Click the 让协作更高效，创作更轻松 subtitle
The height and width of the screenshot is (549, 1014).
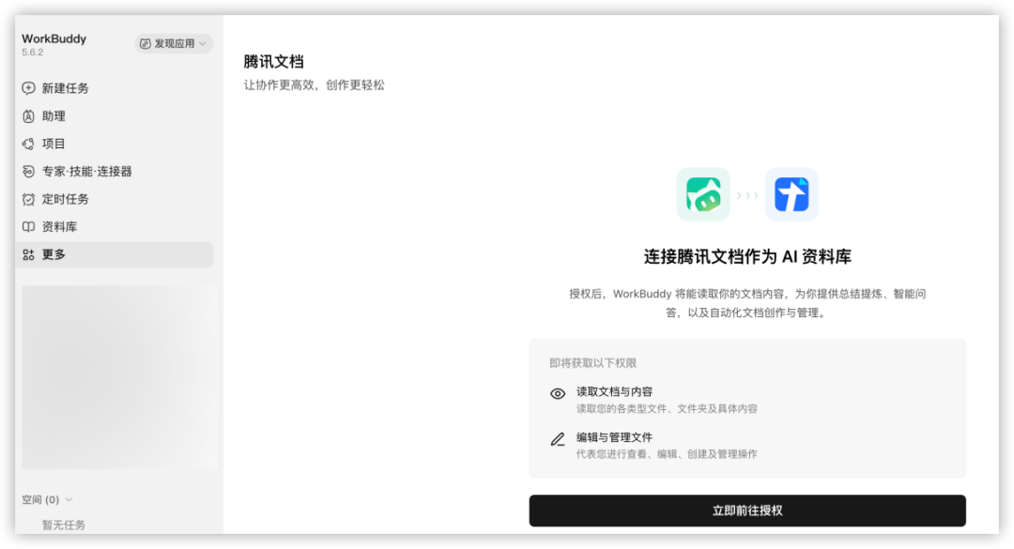(x=315, y=84)
